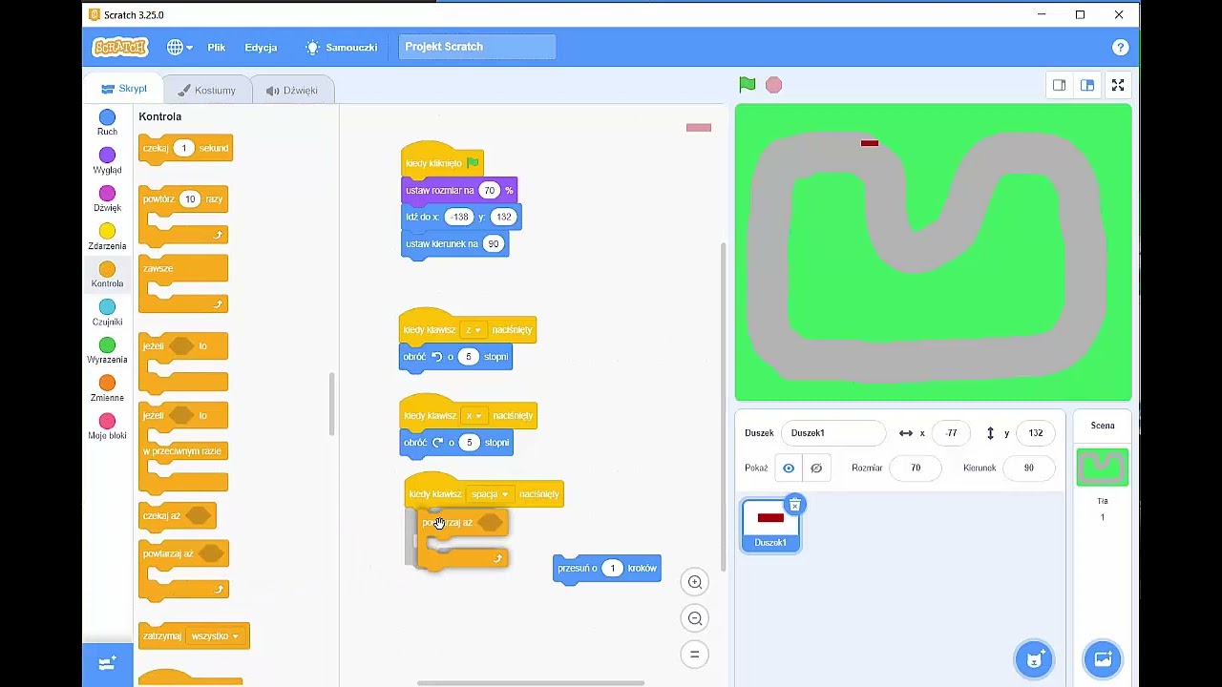Click the Kierunek value field
The width and height of the screenshot is (1222, 687).
1028,468
